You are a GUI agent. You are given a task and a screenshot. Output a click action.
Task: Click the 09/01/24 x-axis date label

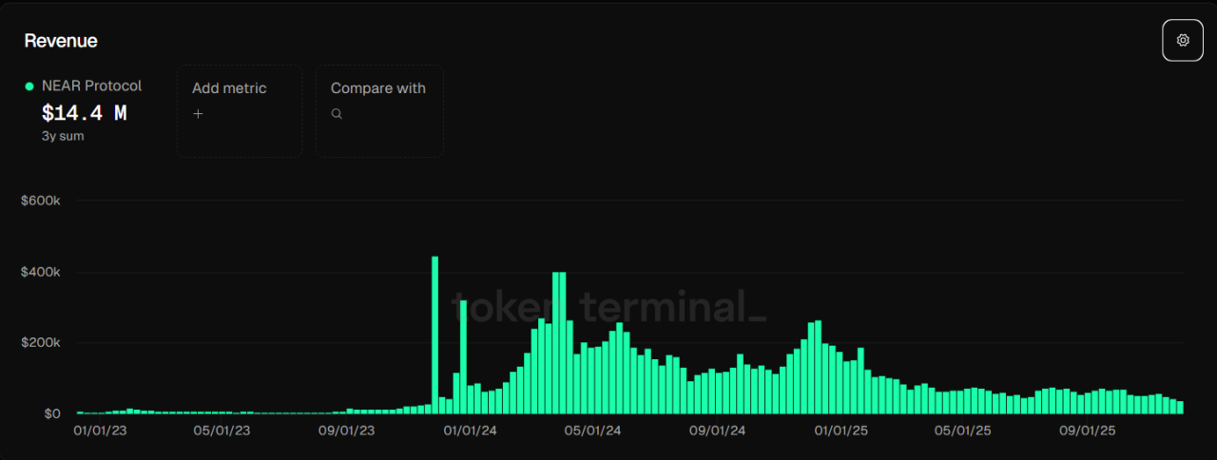click(x=717, y=431)
